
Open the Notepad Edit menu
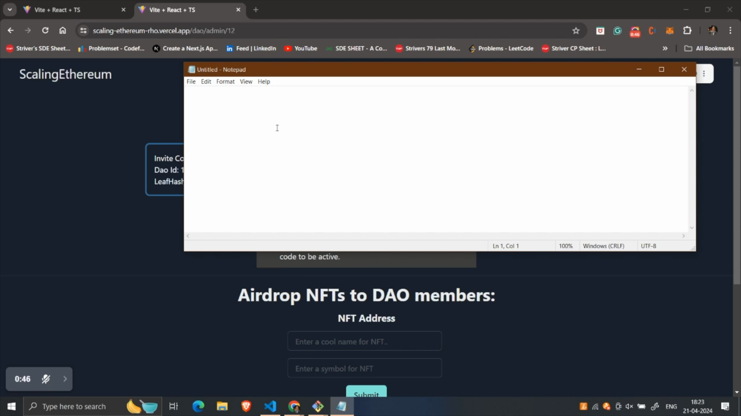(x=206, y=82)
